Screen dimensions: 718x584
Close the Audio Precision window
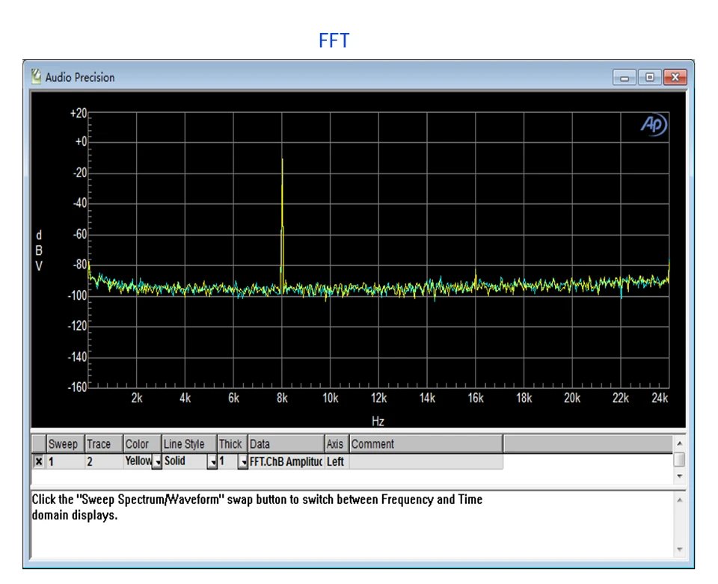click(x=675, y=77)
